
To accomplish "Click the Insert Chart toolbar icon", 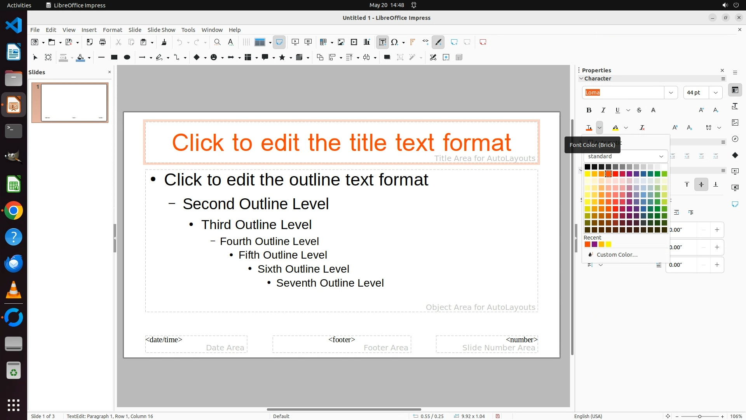I will tap(367, 42).
